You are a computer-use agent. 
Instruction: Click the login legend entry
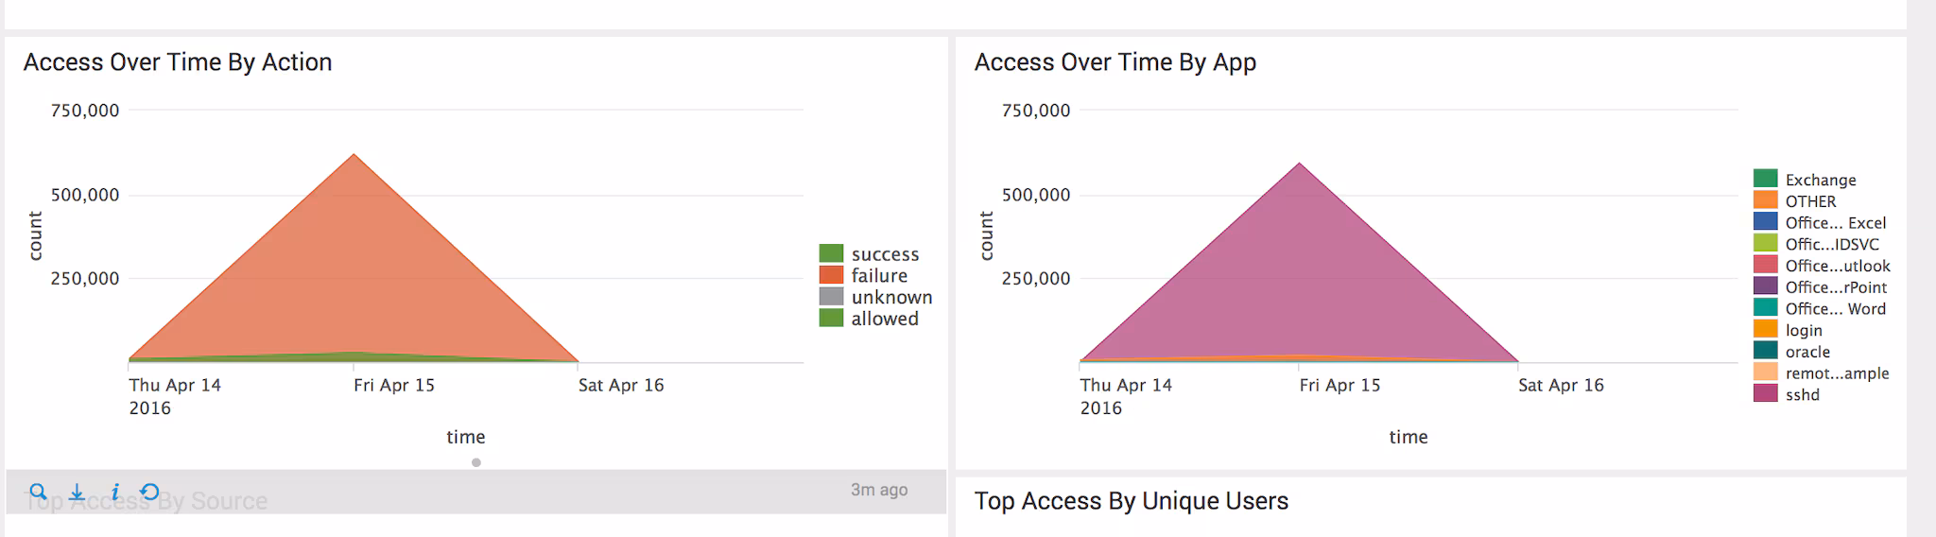tap(1804, 330)
